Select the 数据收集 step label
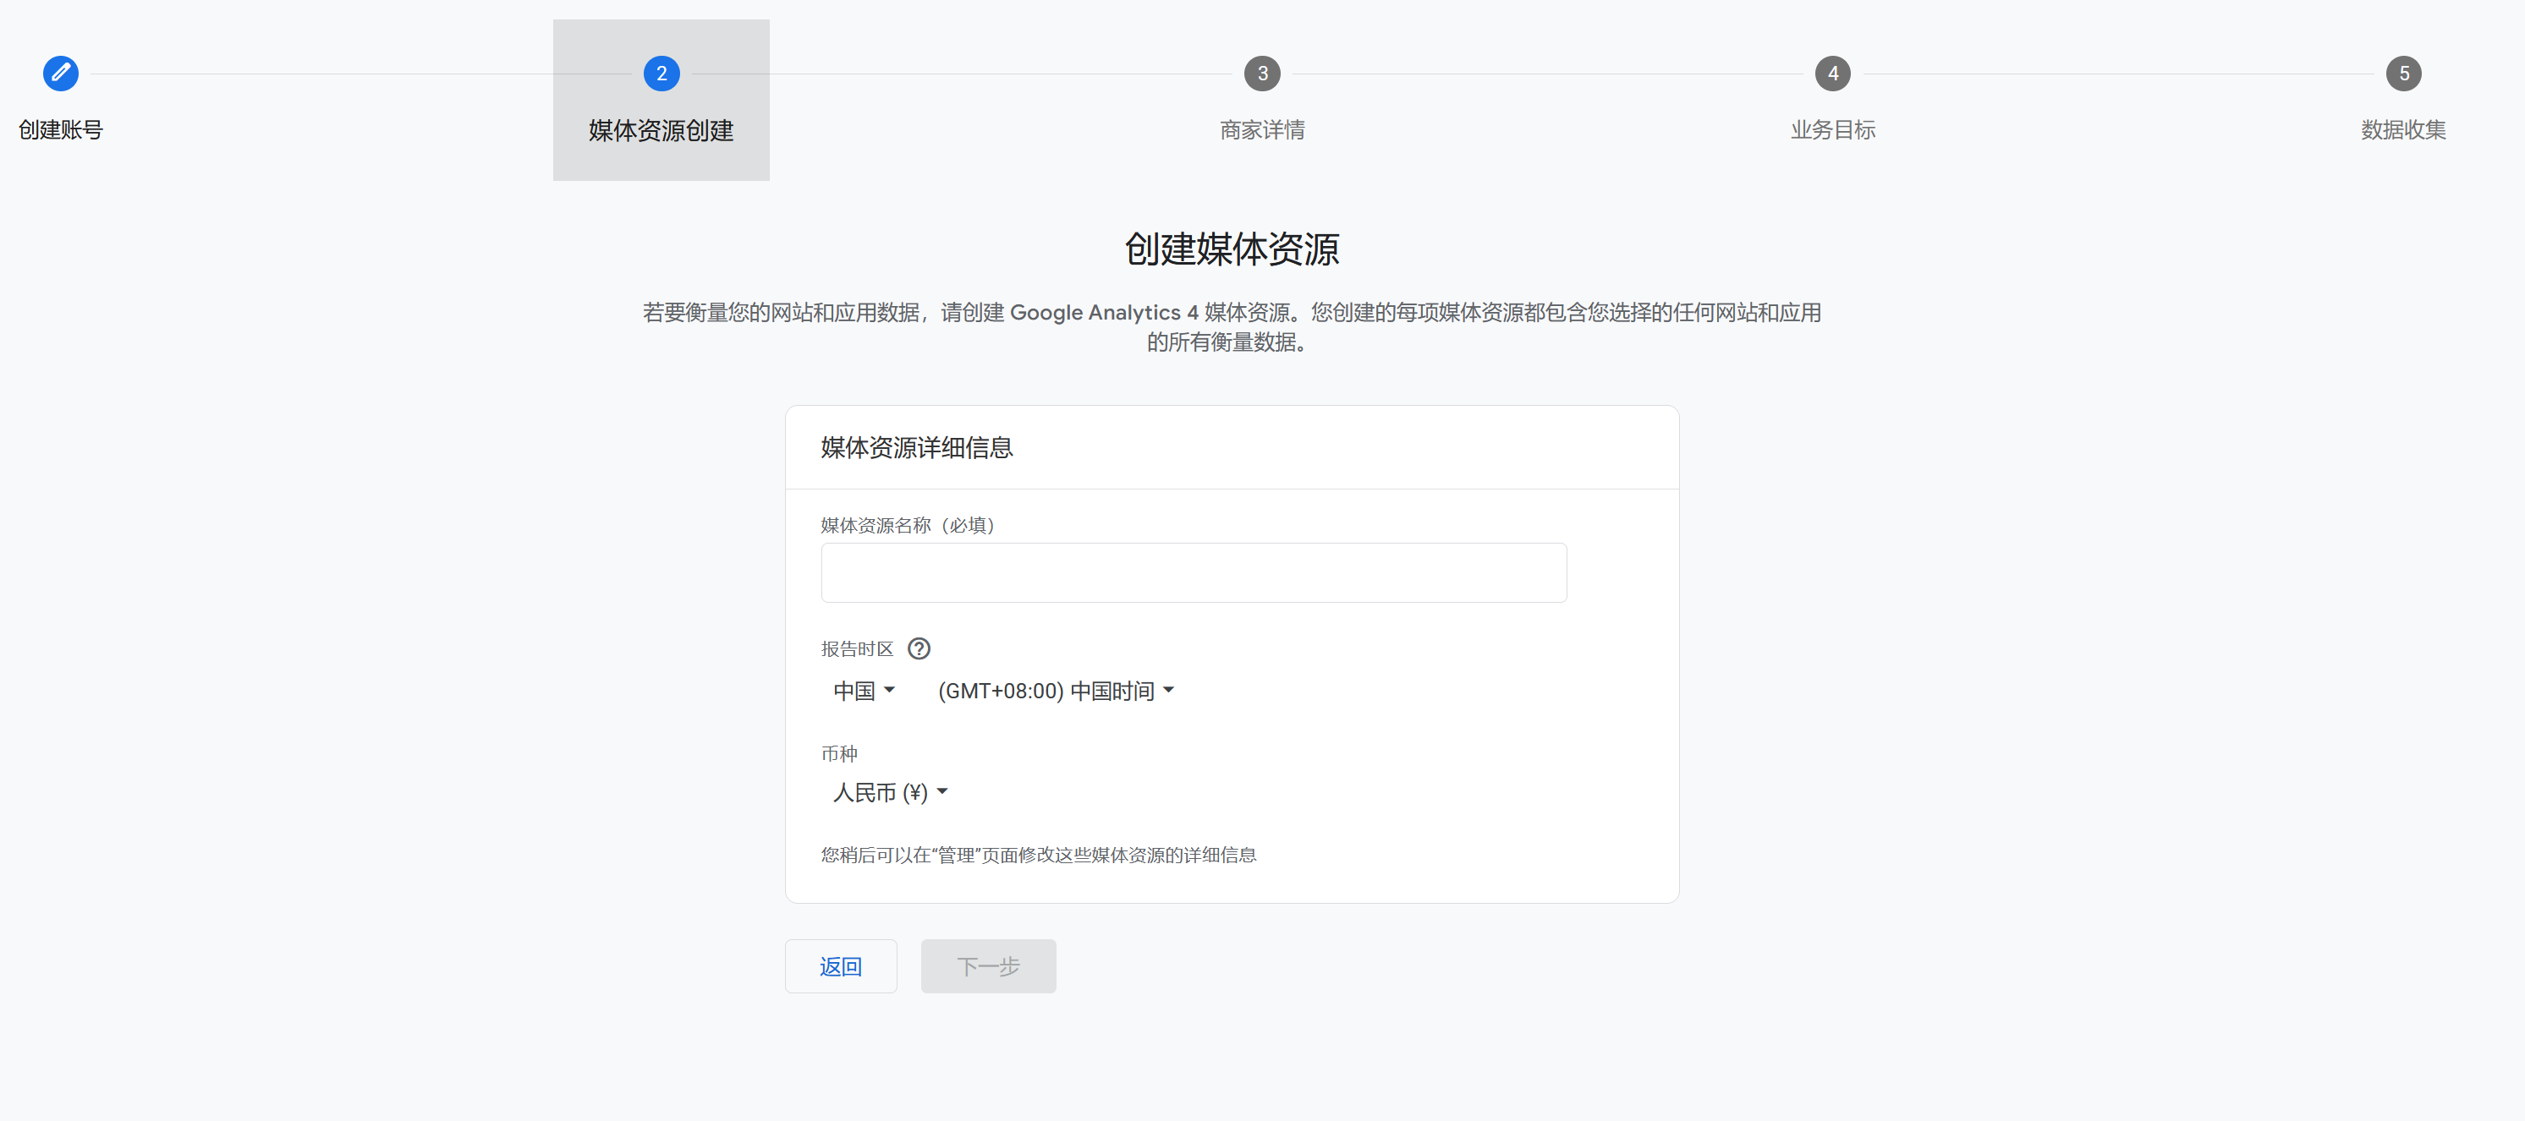Image resolution: width=2525 pixels, height=1121 pixels. 2403,129
